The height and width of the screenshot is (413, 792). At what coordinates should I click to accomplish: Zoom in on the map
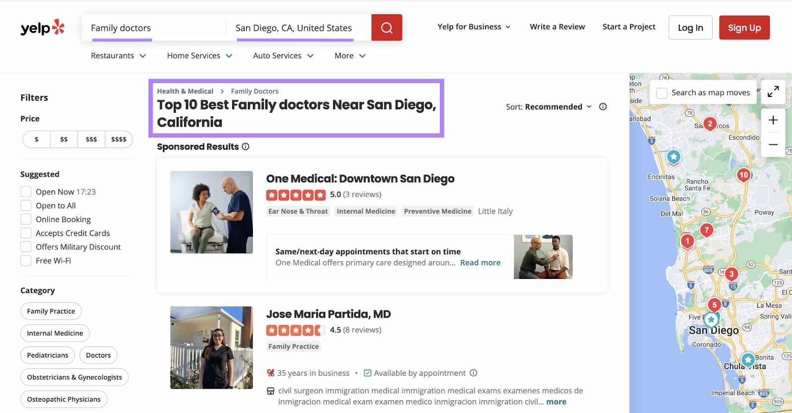(x=773, y=120)
